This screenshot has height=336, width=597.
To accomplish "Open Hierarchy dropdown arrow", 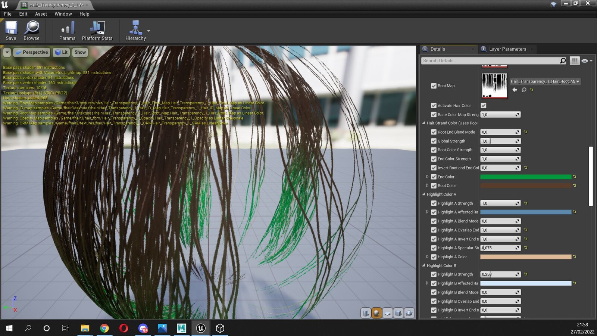I will pyautogui.click(x=149, y=31).
